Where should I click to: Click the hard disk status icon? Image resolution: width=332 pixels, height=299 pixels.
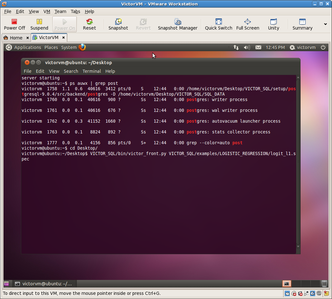tap(287, 293)
